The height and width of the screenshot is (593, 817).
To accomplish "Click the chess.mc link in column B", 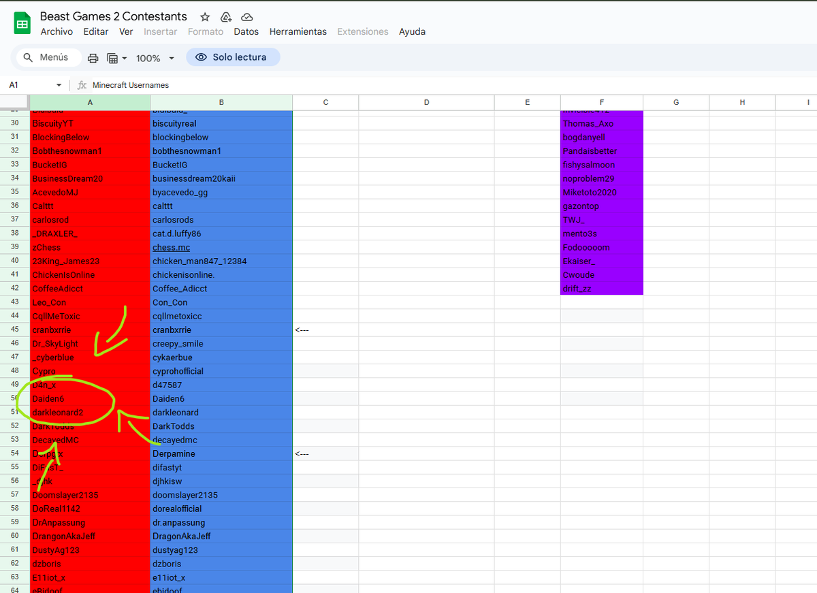I will coord(171,247).
